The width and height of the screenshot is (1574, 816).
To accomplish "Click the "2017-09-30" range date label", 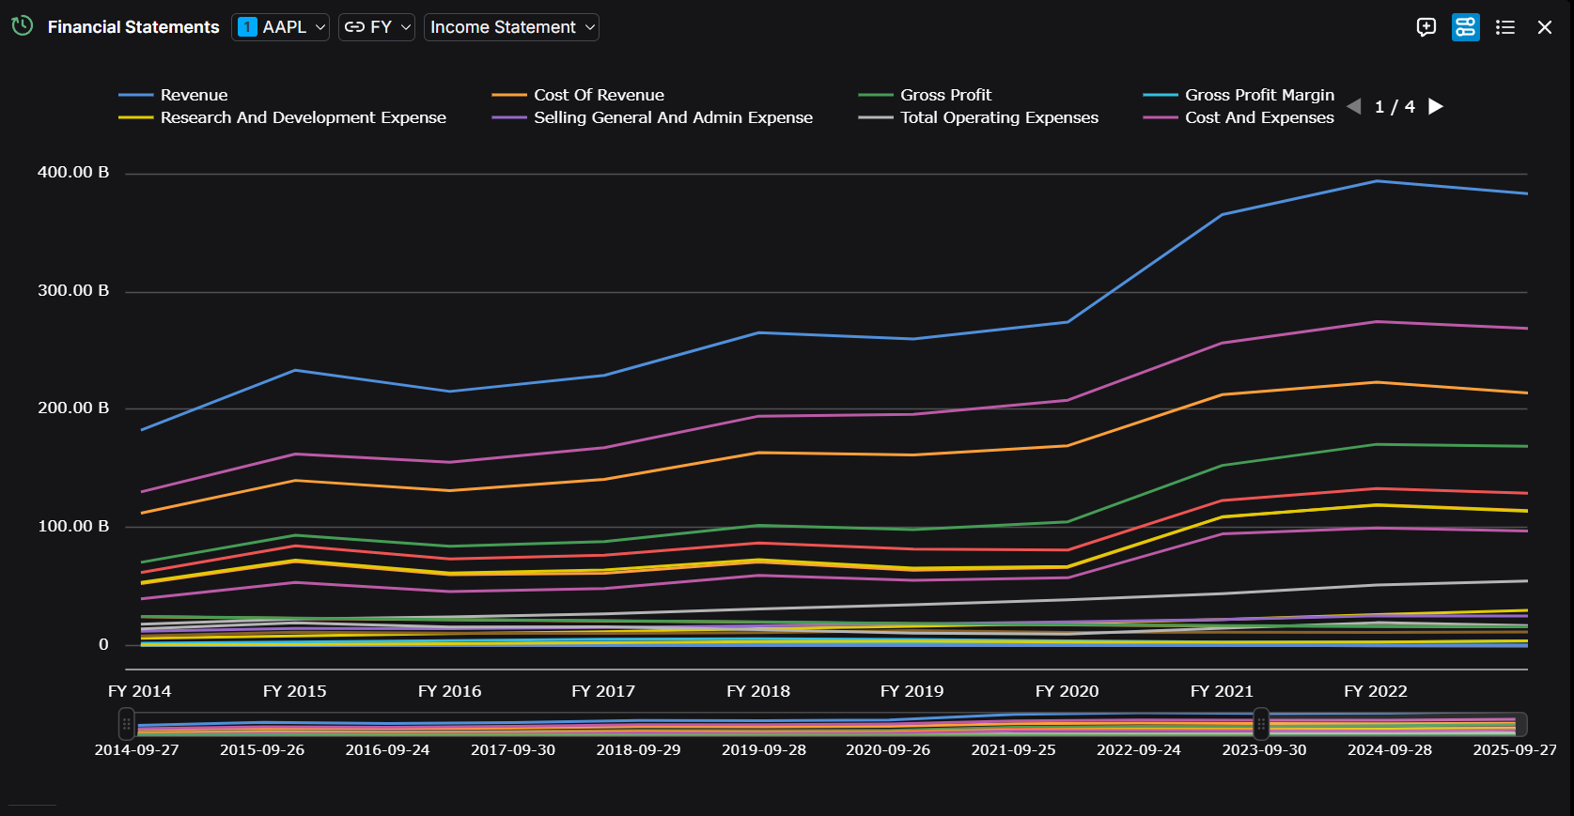I will tap(513, 750).
